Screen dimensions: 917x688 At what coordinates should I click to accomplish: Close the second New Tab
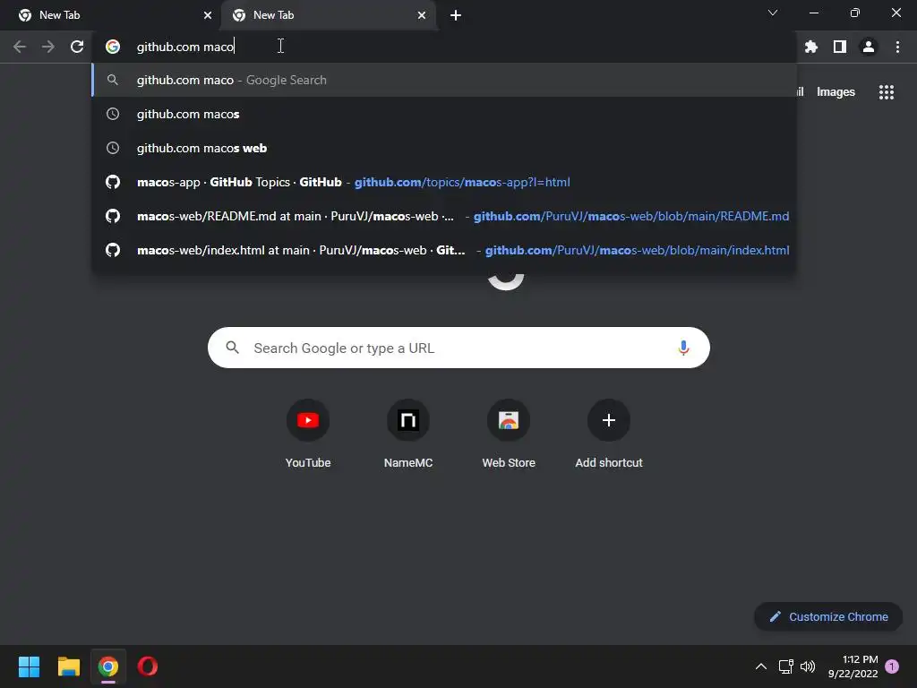[422, 15]
